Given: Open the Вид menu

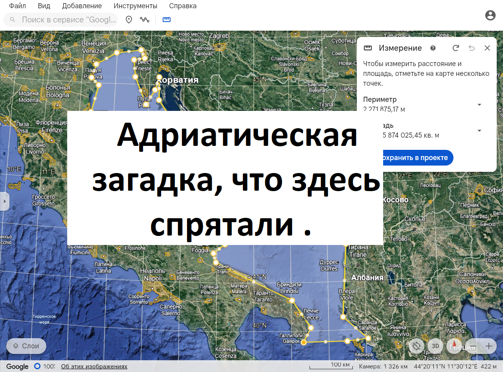Looking at the screenshot, I should 44,6.
